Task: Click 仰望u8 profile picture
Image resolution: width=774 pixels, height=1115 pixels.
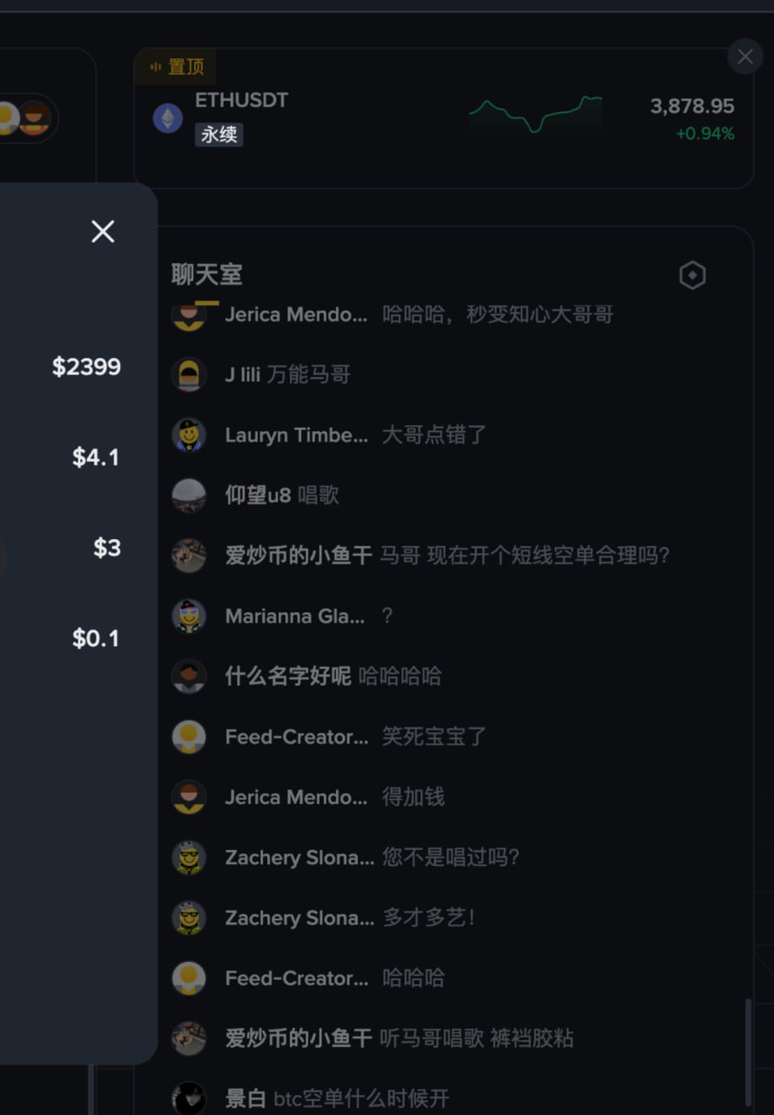Action: (189, 496)
